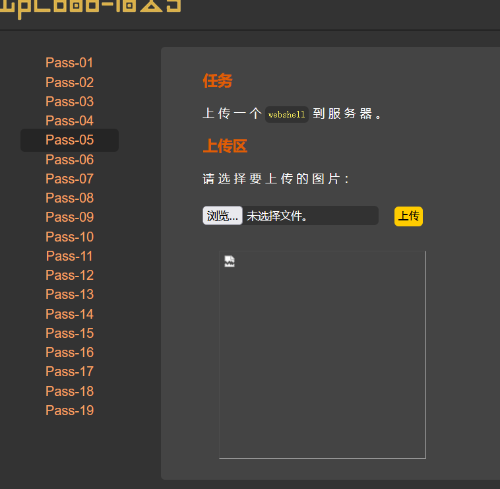Choose Pass-08 in the sidebar
Screen dimensions: 500x489
(69, 198)
